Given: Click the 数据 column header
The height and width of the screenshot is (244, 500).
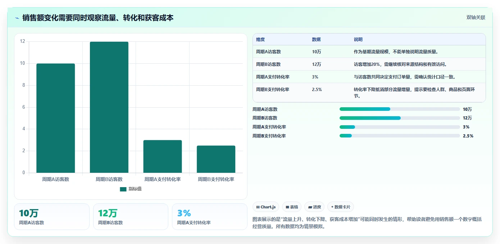Looking at the screenshot, I should [x=317, y=40].
